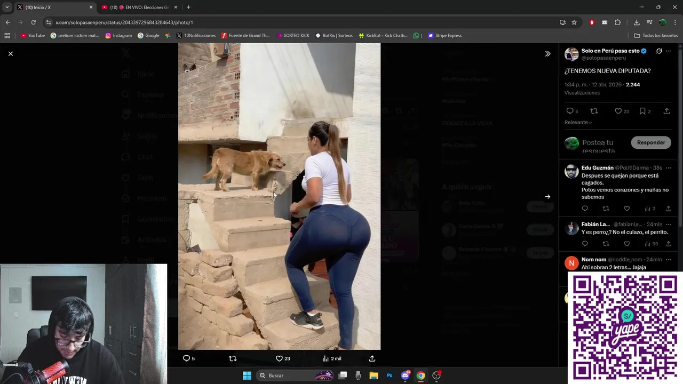Click reply icon with count 5 in sidebar
The image size is (683, 384).
572,111
